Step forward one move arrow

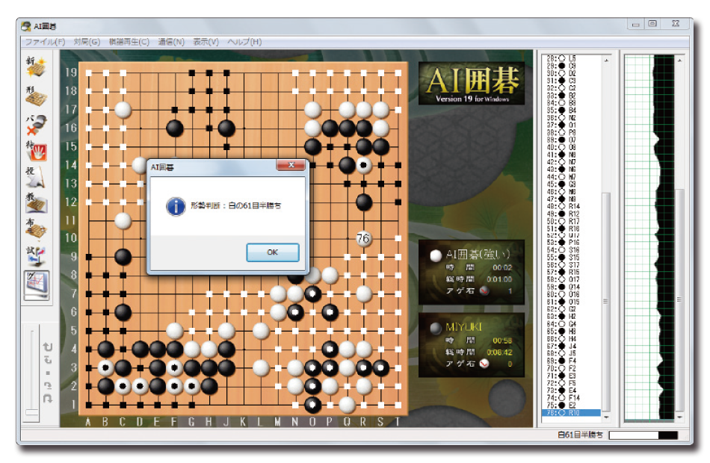tap(48, 385)
